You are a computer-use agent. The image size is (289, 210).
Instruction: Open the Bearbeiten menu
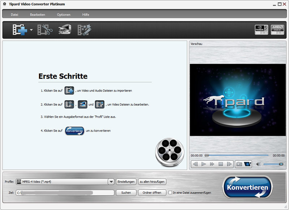click(38, 14)
